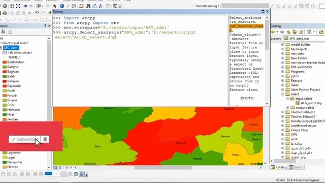
Task: Click the 'Ghazni' legend label
Action: click(12, 100)
